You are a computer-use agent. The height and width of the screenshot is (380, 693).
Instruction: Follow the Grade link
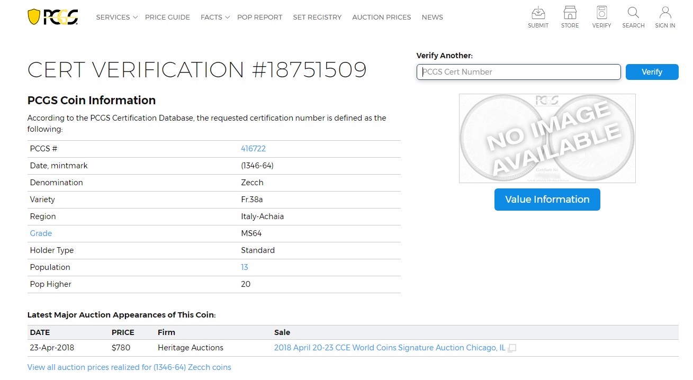(x=41, y=233)
